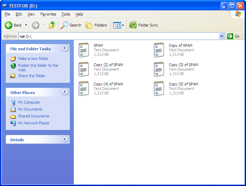Select the Copy (5) of SPAM file icon
This screenshot has height=186, width=246.
pos(159,89)
